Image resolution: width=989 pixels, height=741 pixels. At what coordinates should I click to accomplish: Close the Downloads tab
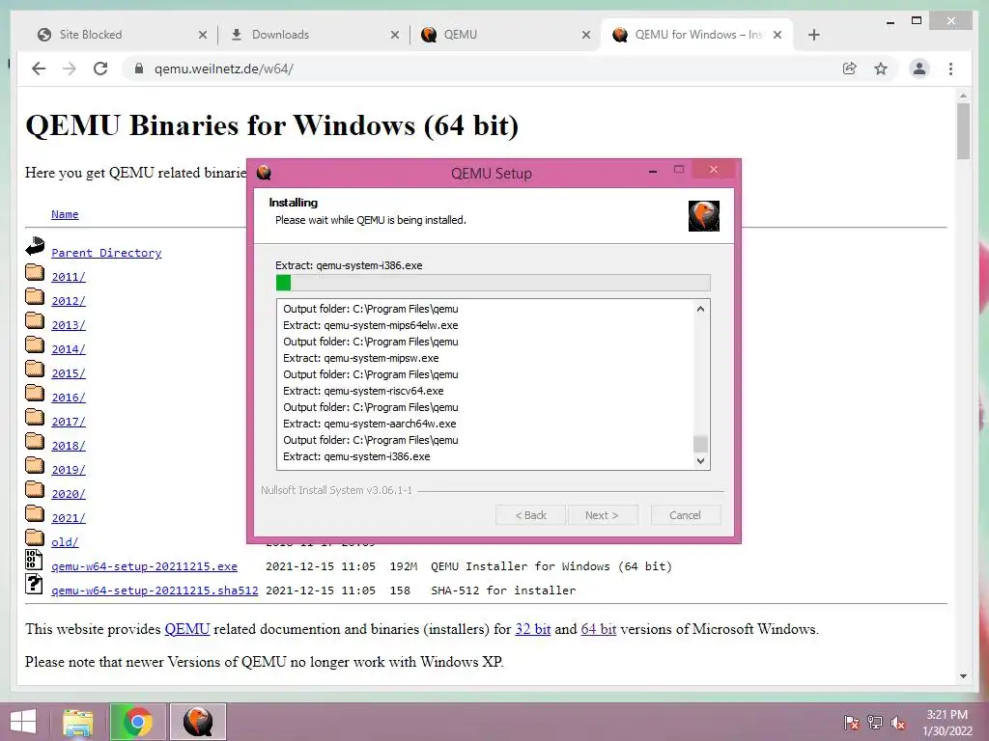pyautogui.click(x=395, y=35)
